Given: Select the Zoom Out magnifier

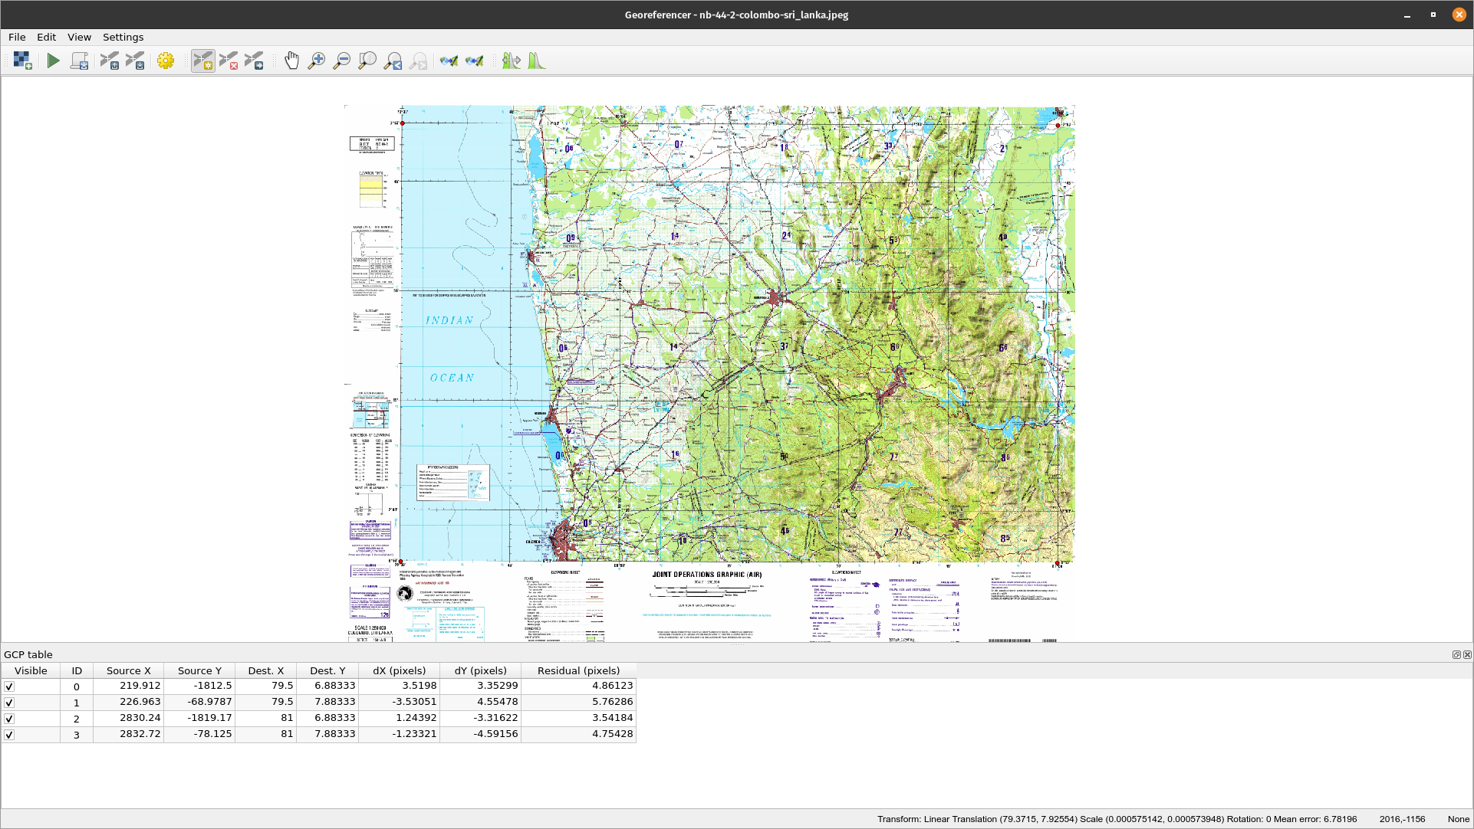Looking at the screenshot, I should (x=342, y=61).
